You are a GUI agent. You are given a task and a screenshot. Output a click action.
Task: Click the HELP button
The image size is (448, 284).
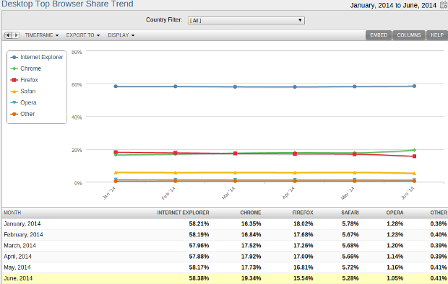click(x=437, y=35)
